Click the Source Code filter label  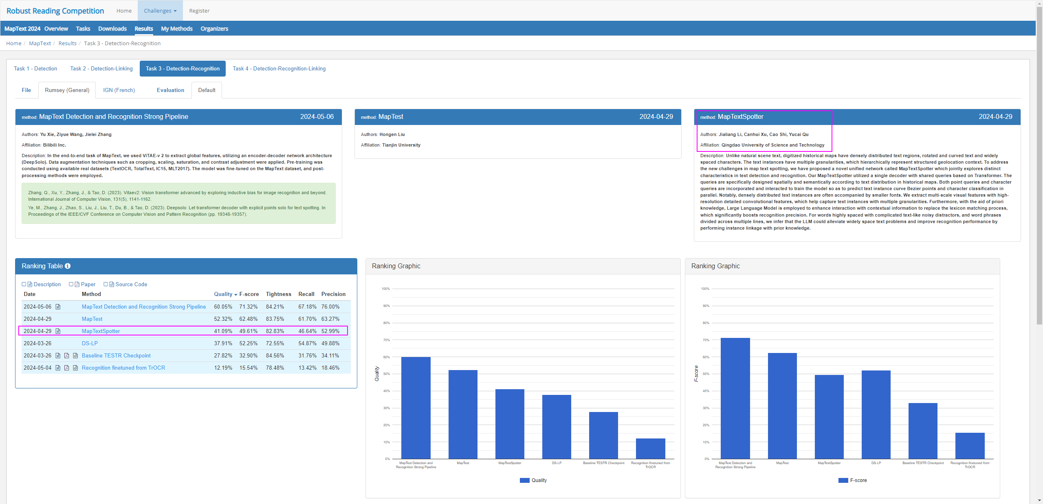(x=131, y=285)
